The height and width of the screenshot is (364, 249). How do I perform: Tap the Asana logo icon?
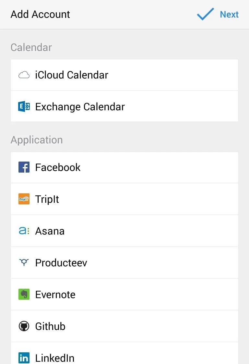pos(24,231)
